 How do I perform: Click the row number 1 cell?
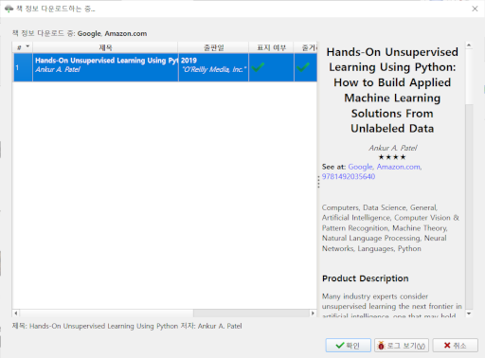tap(23, 67)
